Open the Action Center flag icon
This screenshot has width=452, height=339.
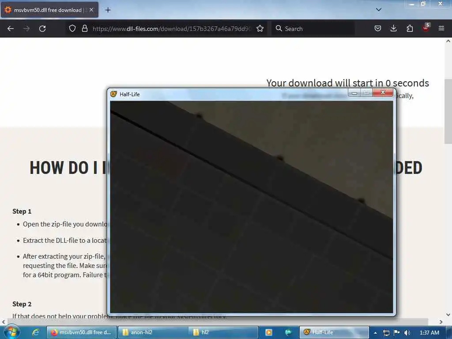[397, 332]
